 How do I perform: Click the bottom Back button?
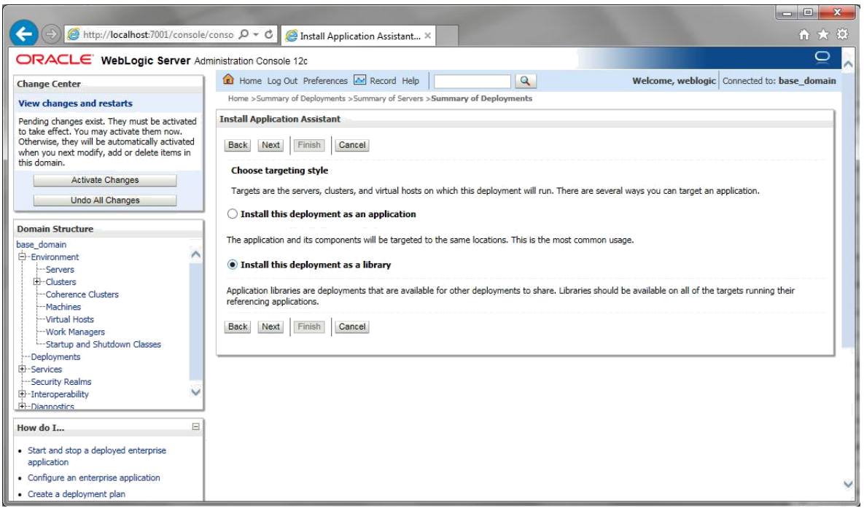(x=238, y=327)
